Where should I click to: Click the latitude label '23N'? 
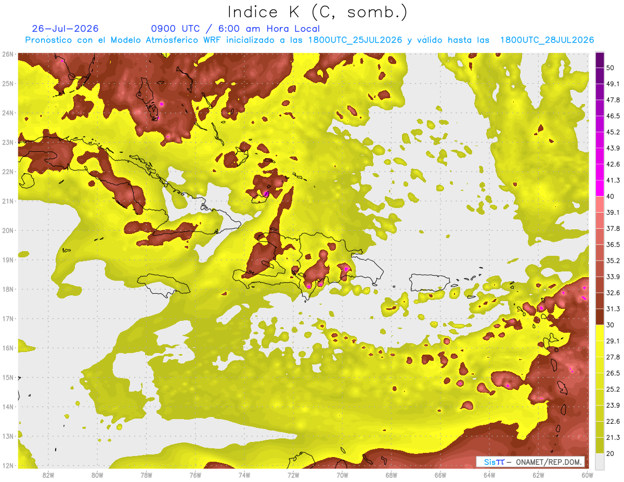(8, 142)
